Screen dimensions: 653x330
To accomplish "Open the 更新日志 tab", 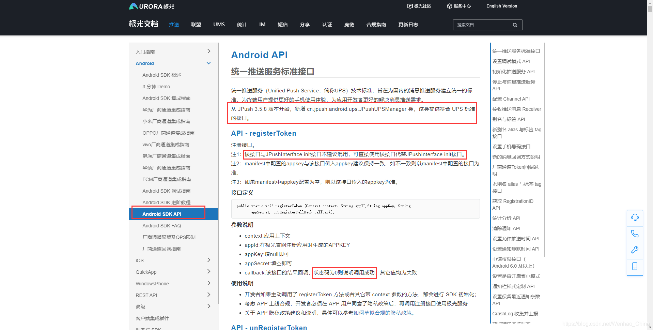I will pyautogui.click(x=408, y=25).
